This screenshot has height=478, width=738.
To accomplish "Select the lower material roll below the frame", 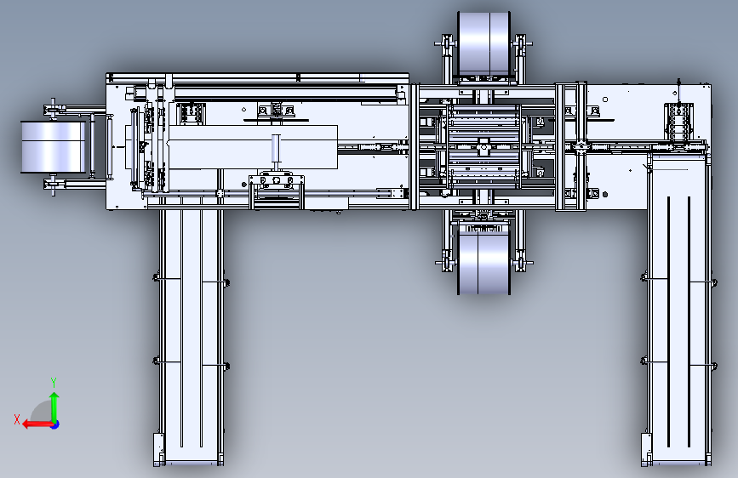I will click(x=483, y=263).
